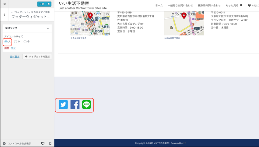Image resolution: width=259 pixels, height=147 pixels.
Task: Select the 小 icon size radio
Action: (x=25, y=42)
